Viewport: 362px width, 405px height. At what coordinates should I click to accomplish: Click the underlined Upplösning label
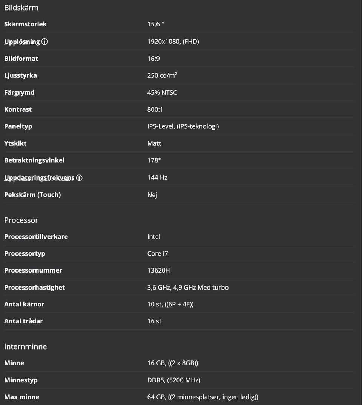[x=22, y=42]
